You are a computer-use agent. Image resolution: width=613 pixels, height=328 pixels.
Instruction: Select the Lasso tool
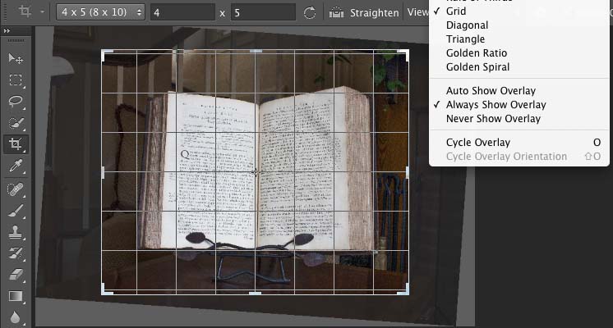pyautogui.click(x=16, y=102)
